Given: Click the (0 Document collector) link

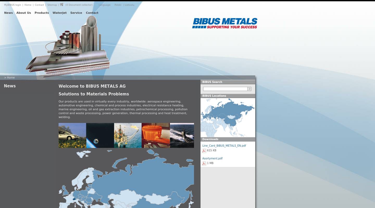Looking at the screenshot, I should click(x=79, y=5).
